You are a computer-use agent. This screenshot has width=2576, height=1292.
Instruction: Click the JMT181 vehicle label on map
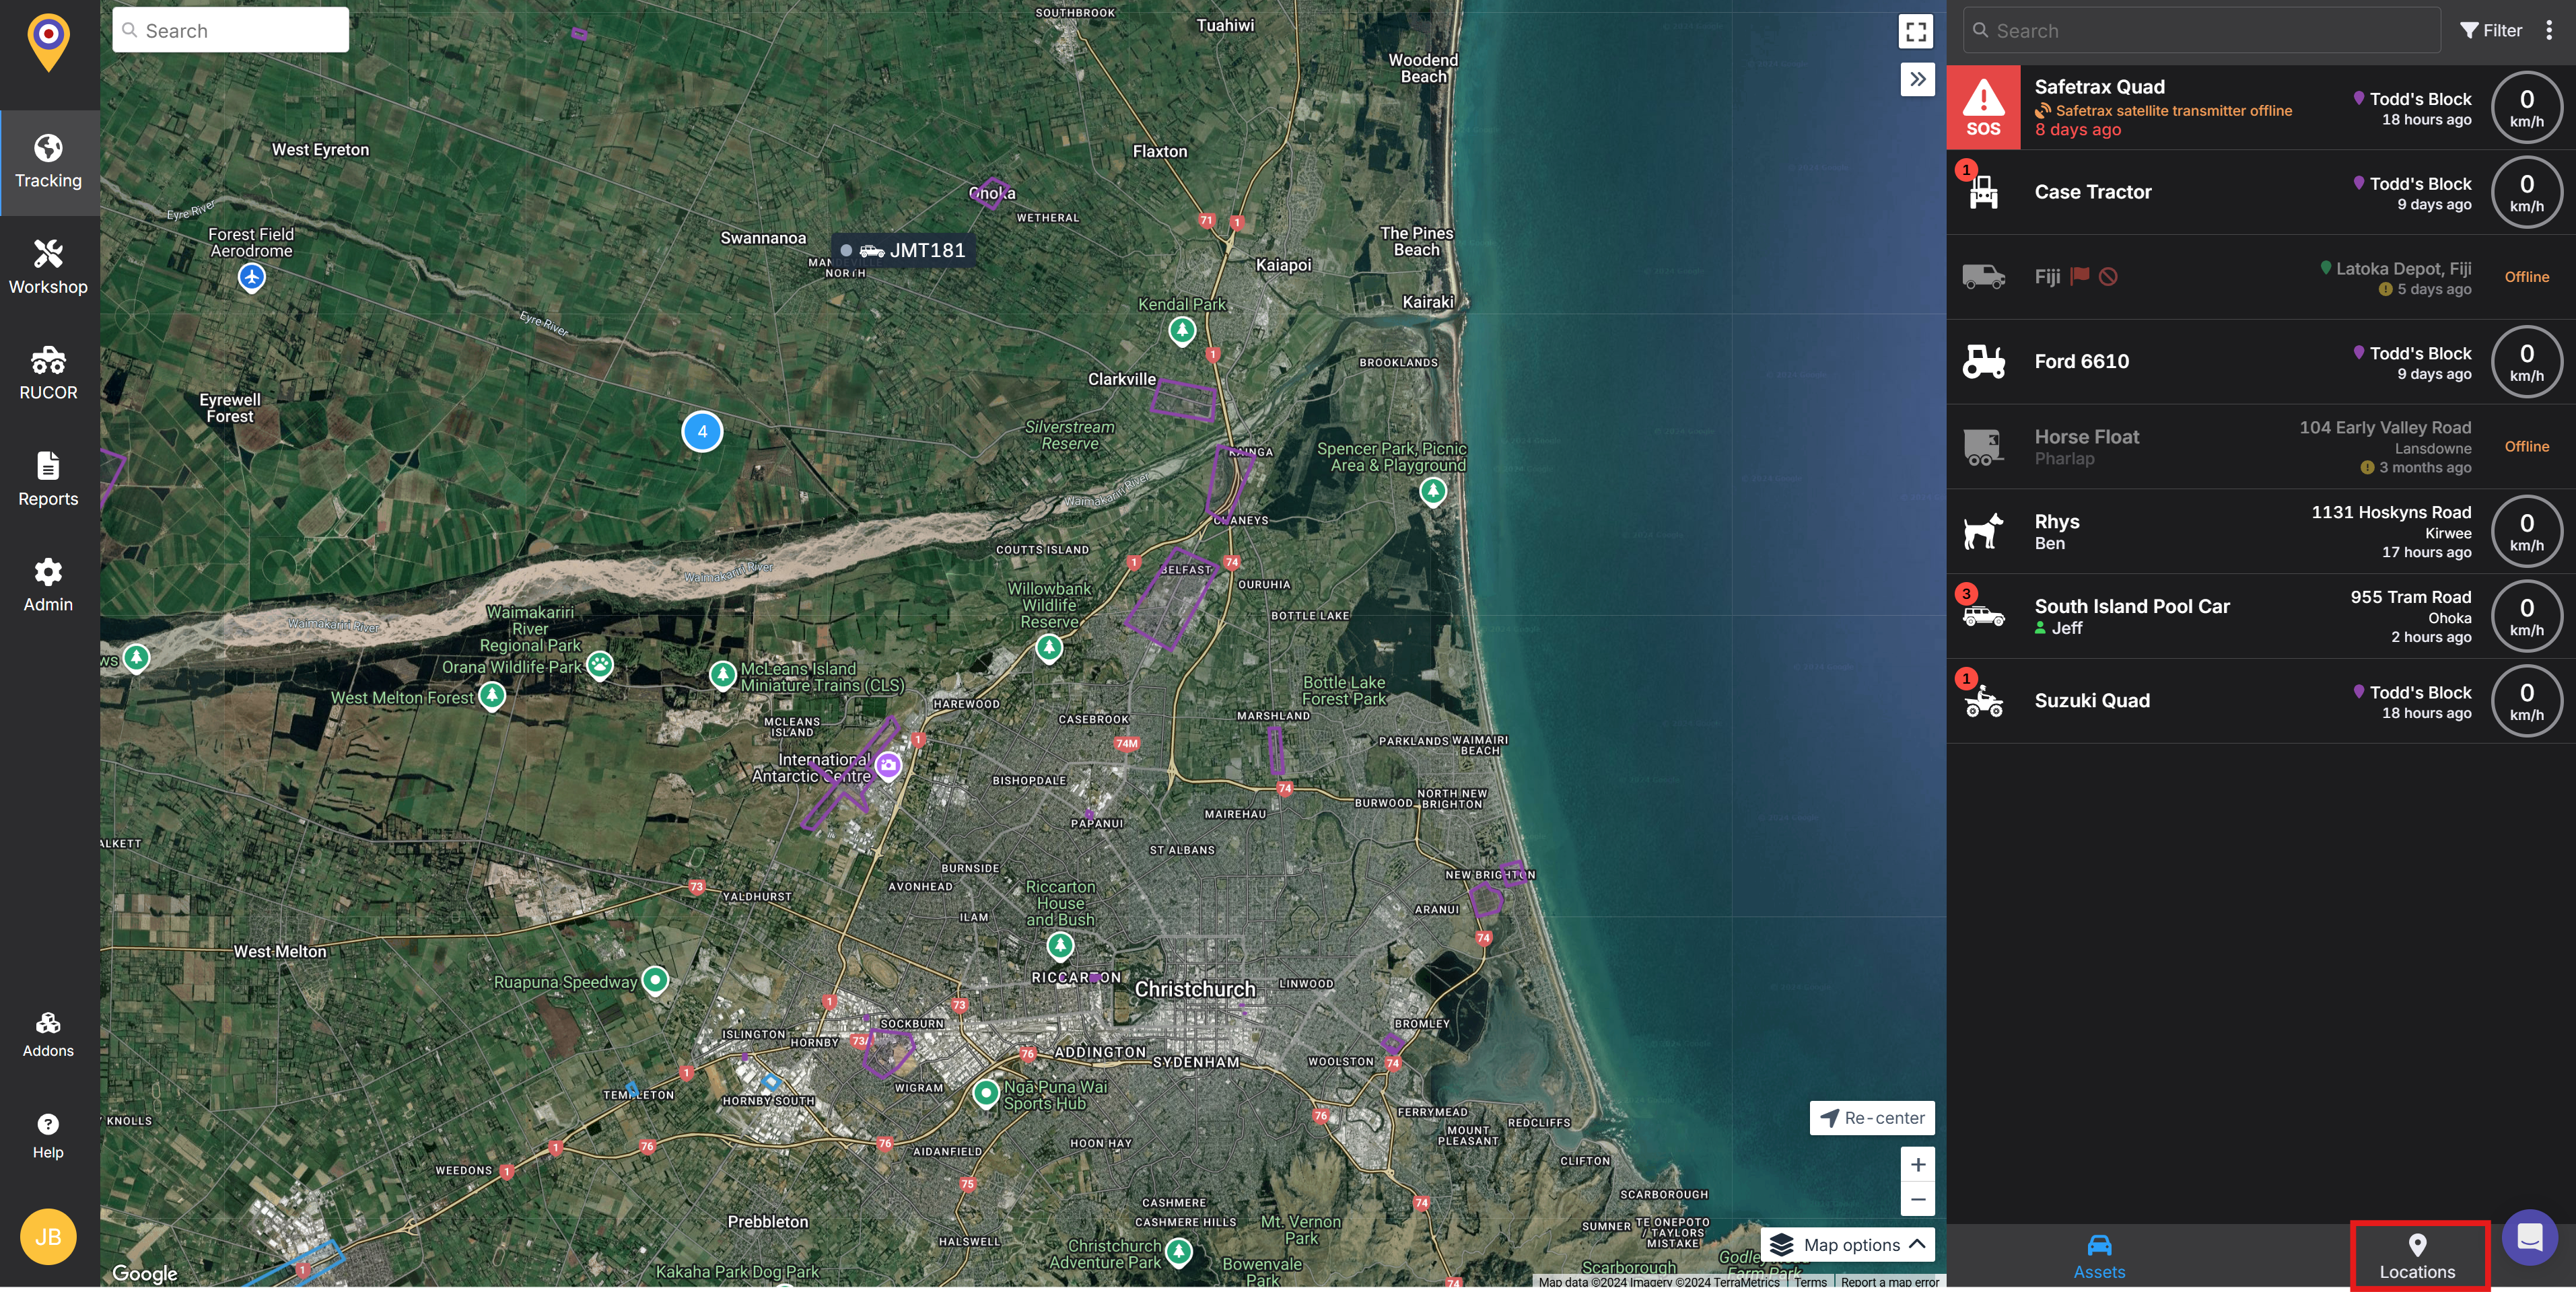(904, 250)
